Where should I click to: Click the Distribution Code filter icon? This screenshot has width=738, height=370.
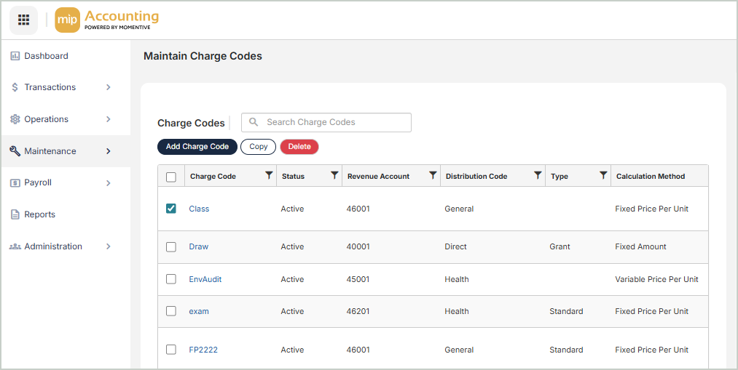coord(538,175)
